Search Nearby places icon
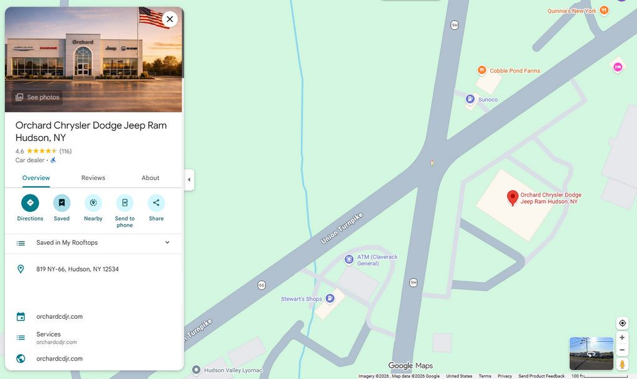Viewport: 637px width, 379px height. 93,203
